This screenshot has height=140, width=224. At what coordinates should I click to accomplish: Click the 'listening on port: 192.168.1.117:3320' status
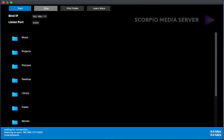tap(23, 132)
